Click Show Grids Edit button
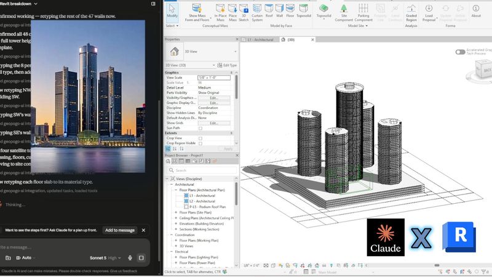This screenshot has height=277, width=492. coord(214,123)
